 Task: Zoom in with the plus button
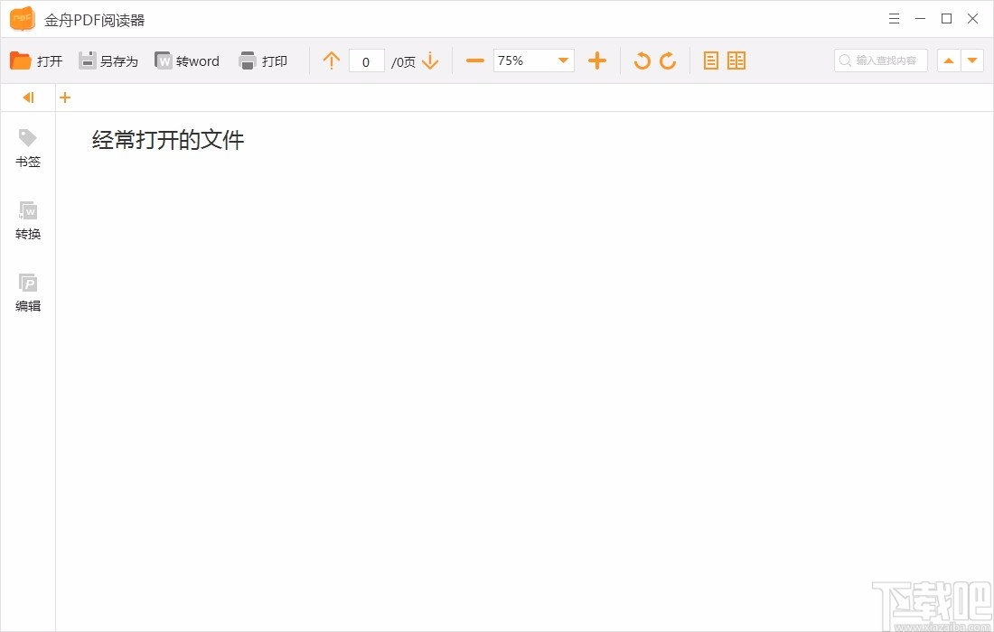point(596,60)
